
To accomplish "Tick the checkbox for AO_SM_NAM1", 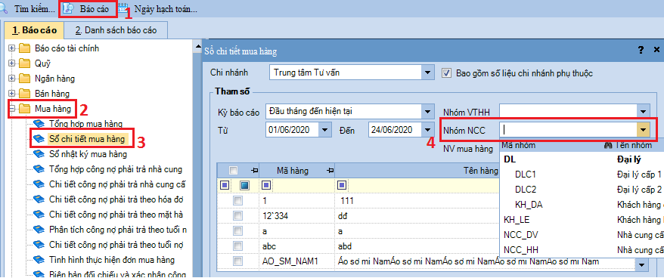I will pyautogui.click(x=237, y=261).
